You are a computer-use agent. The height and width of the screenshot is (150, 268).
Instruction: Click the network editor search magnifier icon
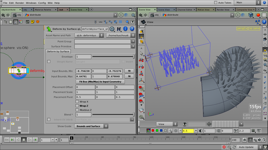(127, 22)
